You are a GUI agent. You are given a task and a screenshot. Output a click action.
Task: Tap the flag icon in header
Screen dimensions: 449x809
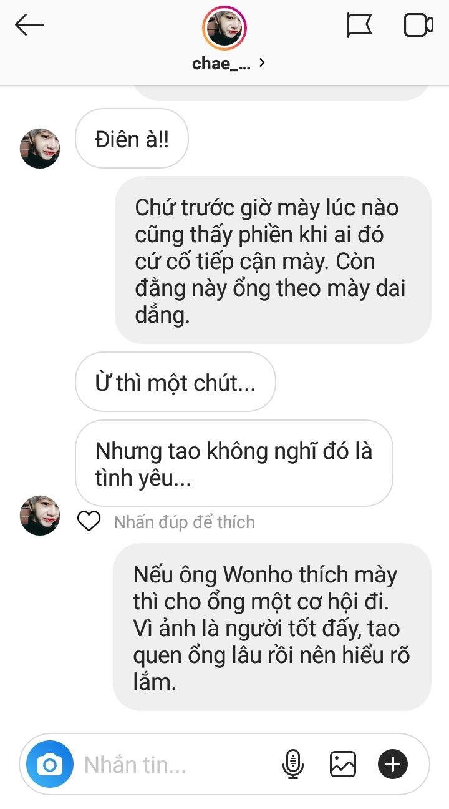[x=359, y=26]
